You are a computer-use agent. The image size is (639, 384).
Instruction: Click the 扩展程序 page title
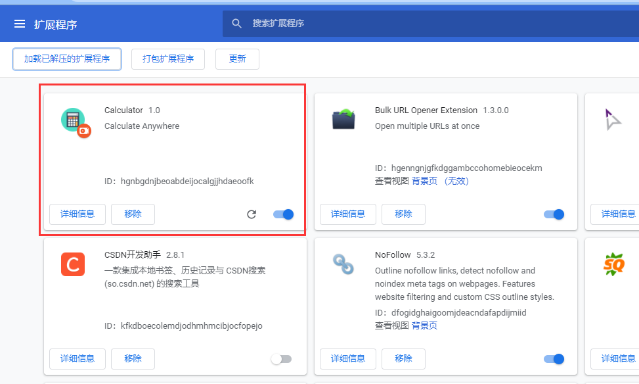(x=55, y=24)
